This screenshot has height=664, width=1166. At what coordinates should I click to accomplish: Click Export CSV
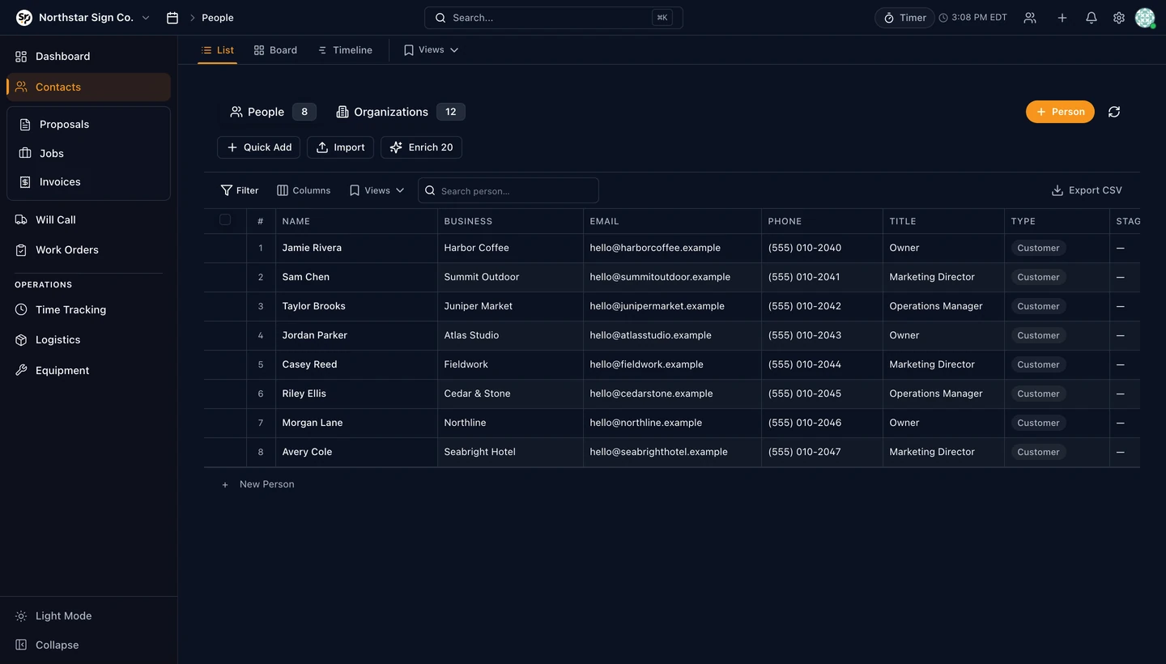point(1087,190)
